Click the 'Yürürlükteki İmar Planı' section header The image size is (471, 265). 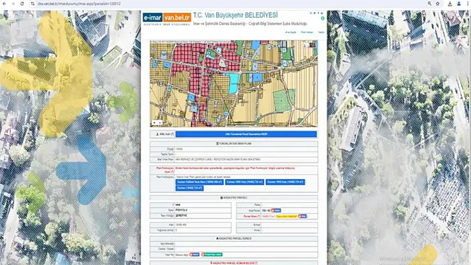pos(234,144)
